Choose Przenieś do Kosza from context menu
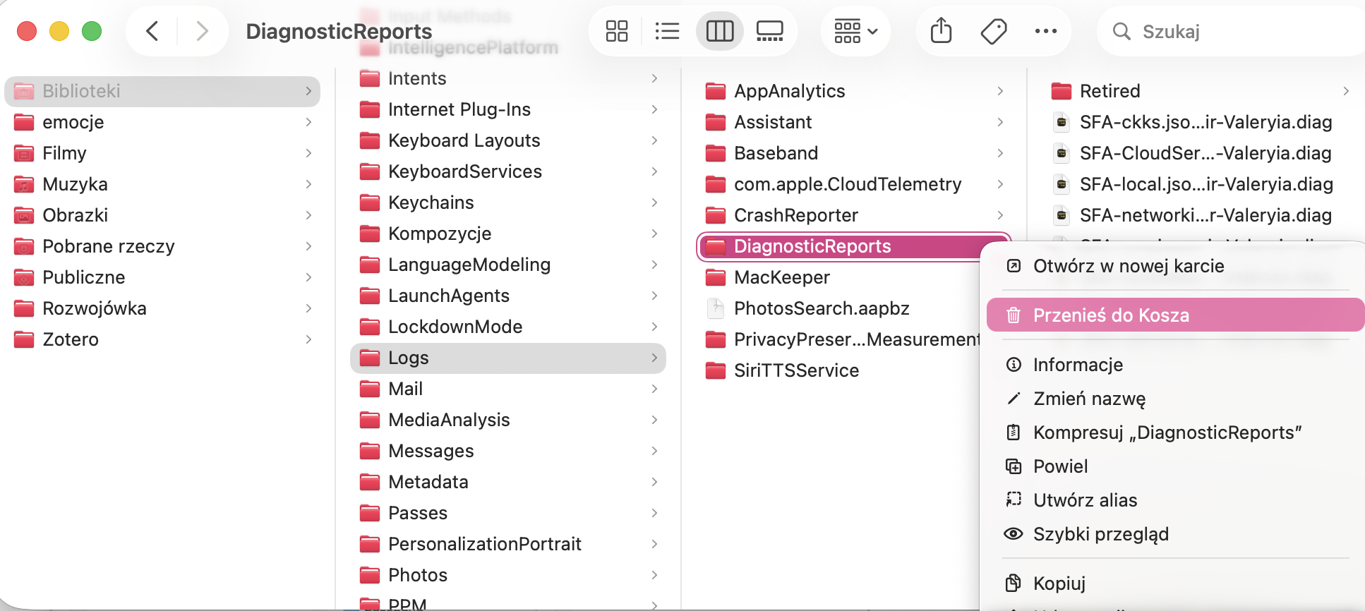1365x611 pixels. click(1175, 315)
